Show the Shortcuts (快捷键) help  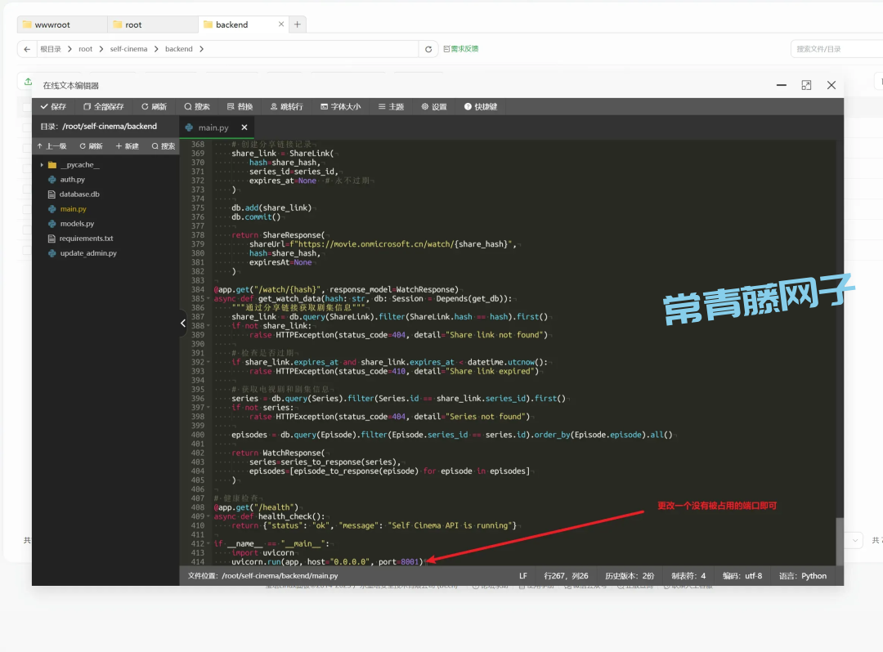481,106
